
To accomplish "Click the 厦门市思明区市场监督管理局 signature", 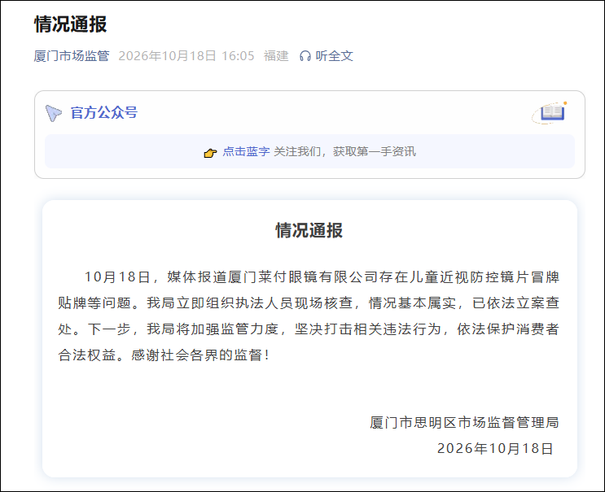I will click(464, 422).
